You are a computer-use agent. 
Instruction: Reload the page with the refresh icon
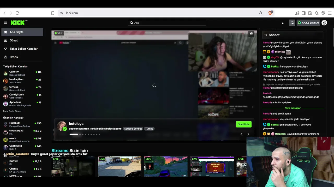click(x=17, y=13)
